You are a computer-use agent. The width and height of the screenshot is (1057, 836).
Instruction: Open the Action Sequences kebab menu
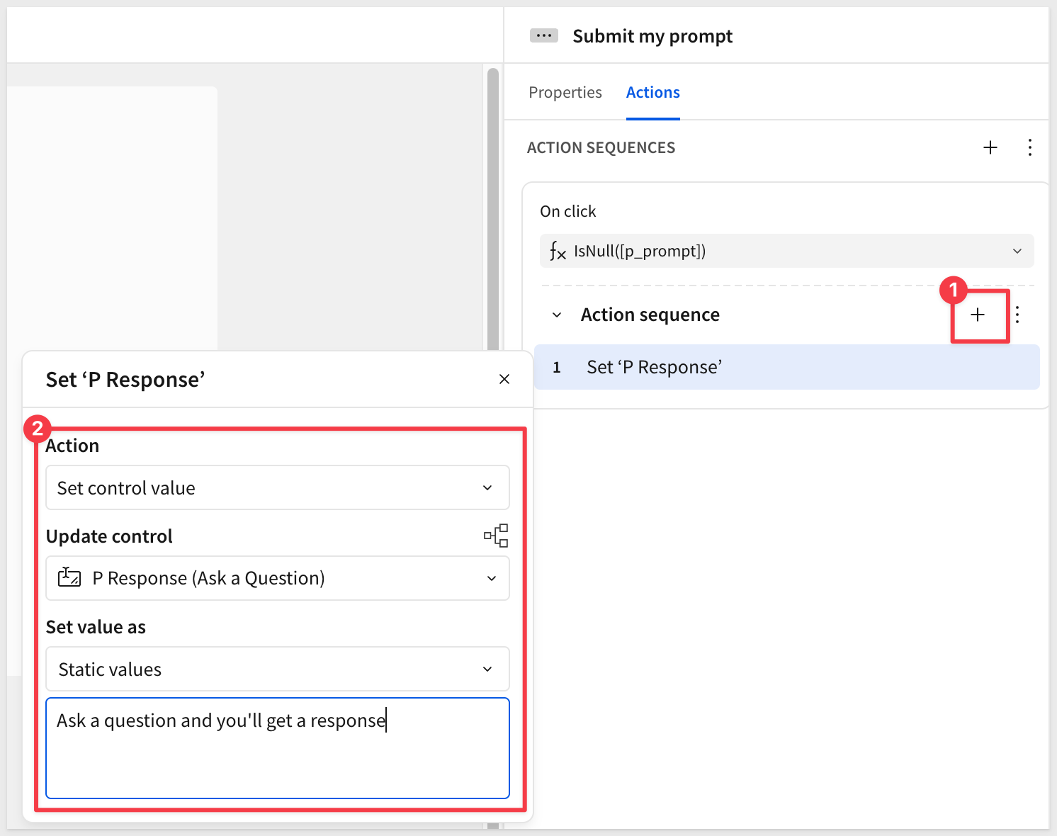point(1029,147)
